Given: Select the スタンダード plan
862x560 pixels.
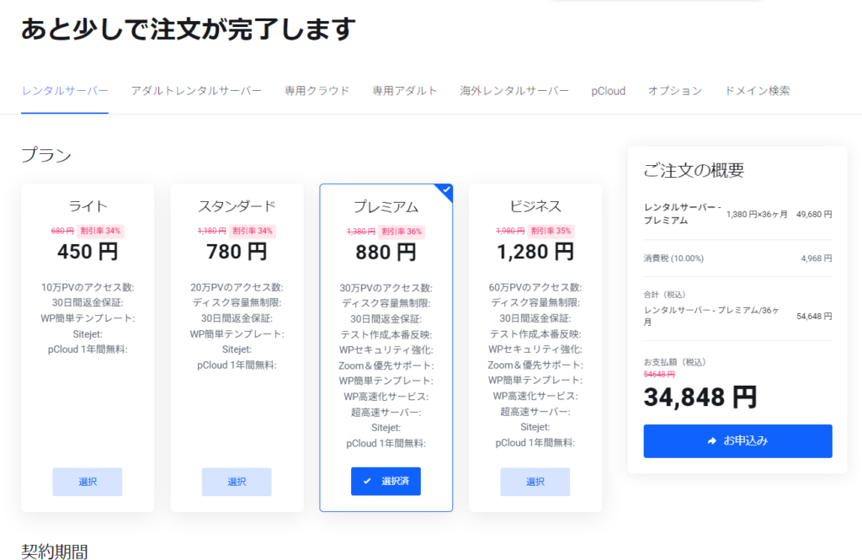Looking at the screenshot, I should pyautogui.click(x=237, y=482).
